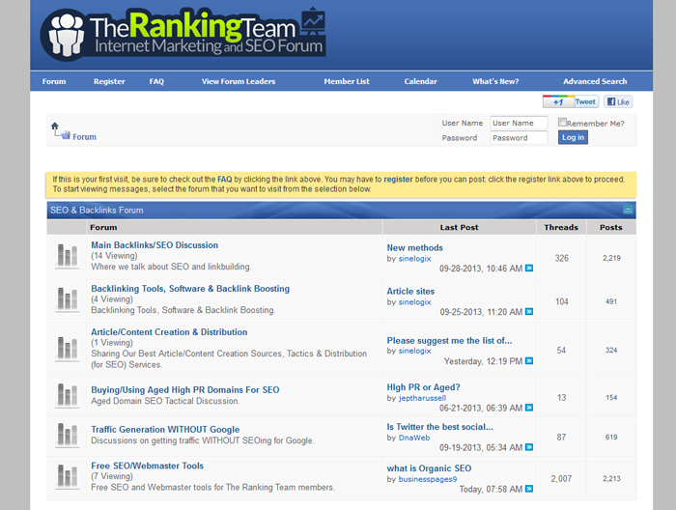
Task: Click the User Name input field
Action: 519,123
